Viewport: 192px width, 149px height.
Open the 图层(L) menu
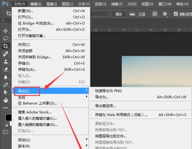(x=68, y=4)
